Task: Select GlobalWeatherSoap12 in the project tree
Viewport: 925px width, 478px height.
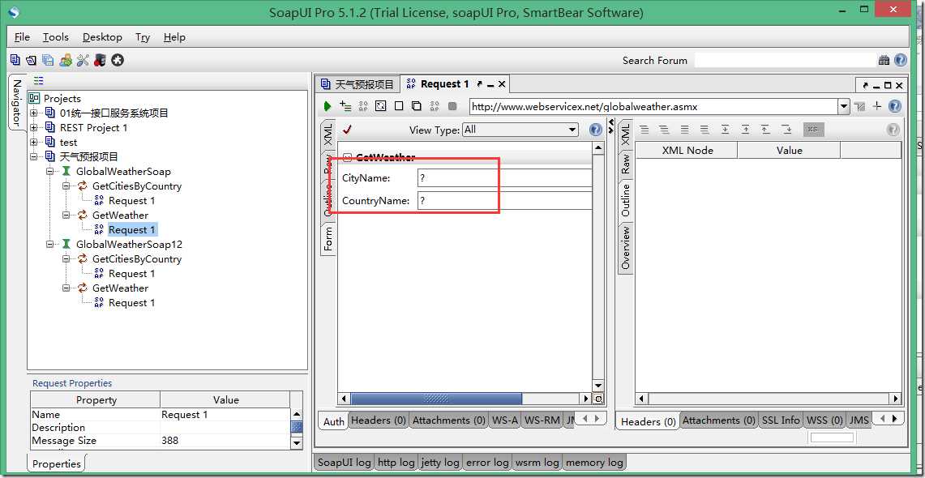Action: pos(129,244)
